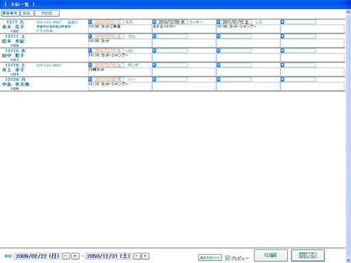The height and width of the screenshot is (263, 351).
Task: Toggle the プレビュー checkbox
Action: [228, 258]
